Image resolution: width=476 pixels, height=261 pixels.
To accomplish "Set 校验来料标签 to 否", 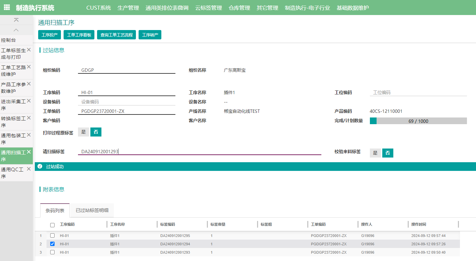I will point(388,153).
